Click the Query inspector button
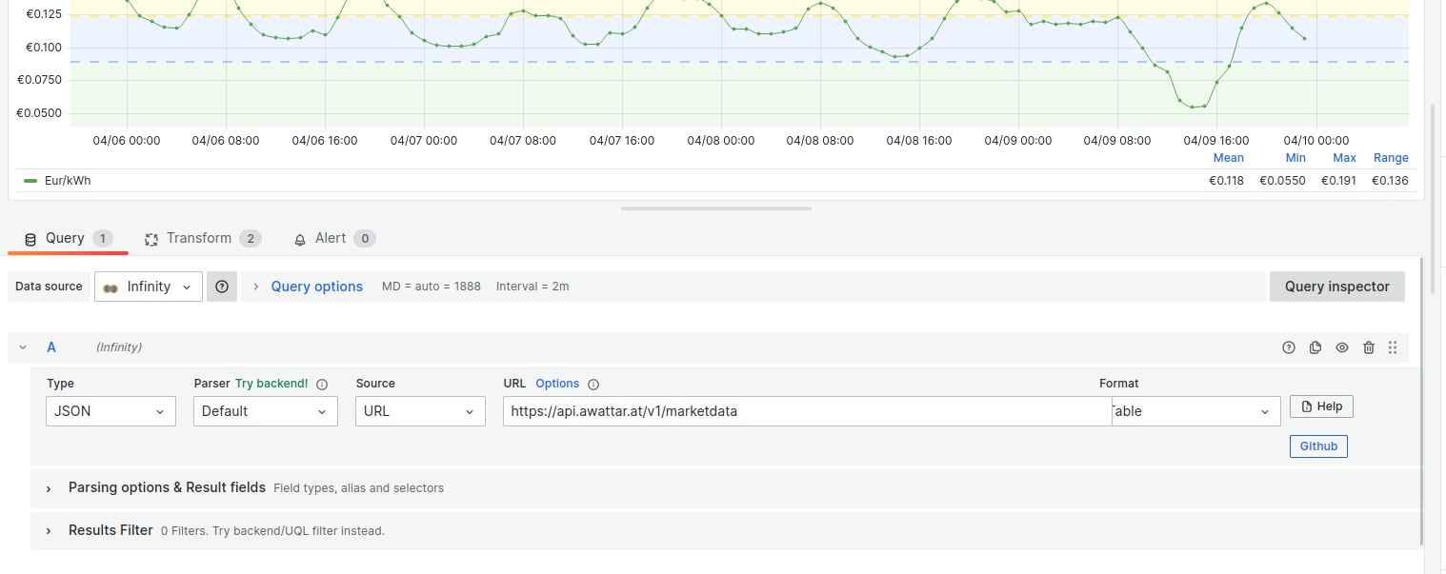 (x=1336, y=287)
